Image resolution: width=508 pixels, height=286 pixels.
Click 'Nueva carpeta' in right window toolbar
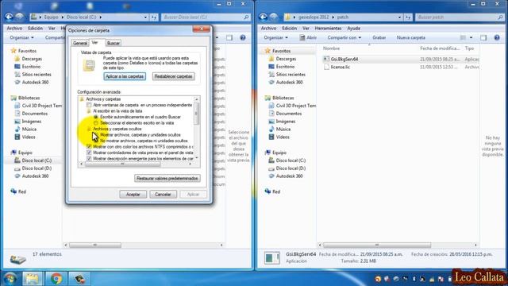pyautogui.click(x=411, y=37)
